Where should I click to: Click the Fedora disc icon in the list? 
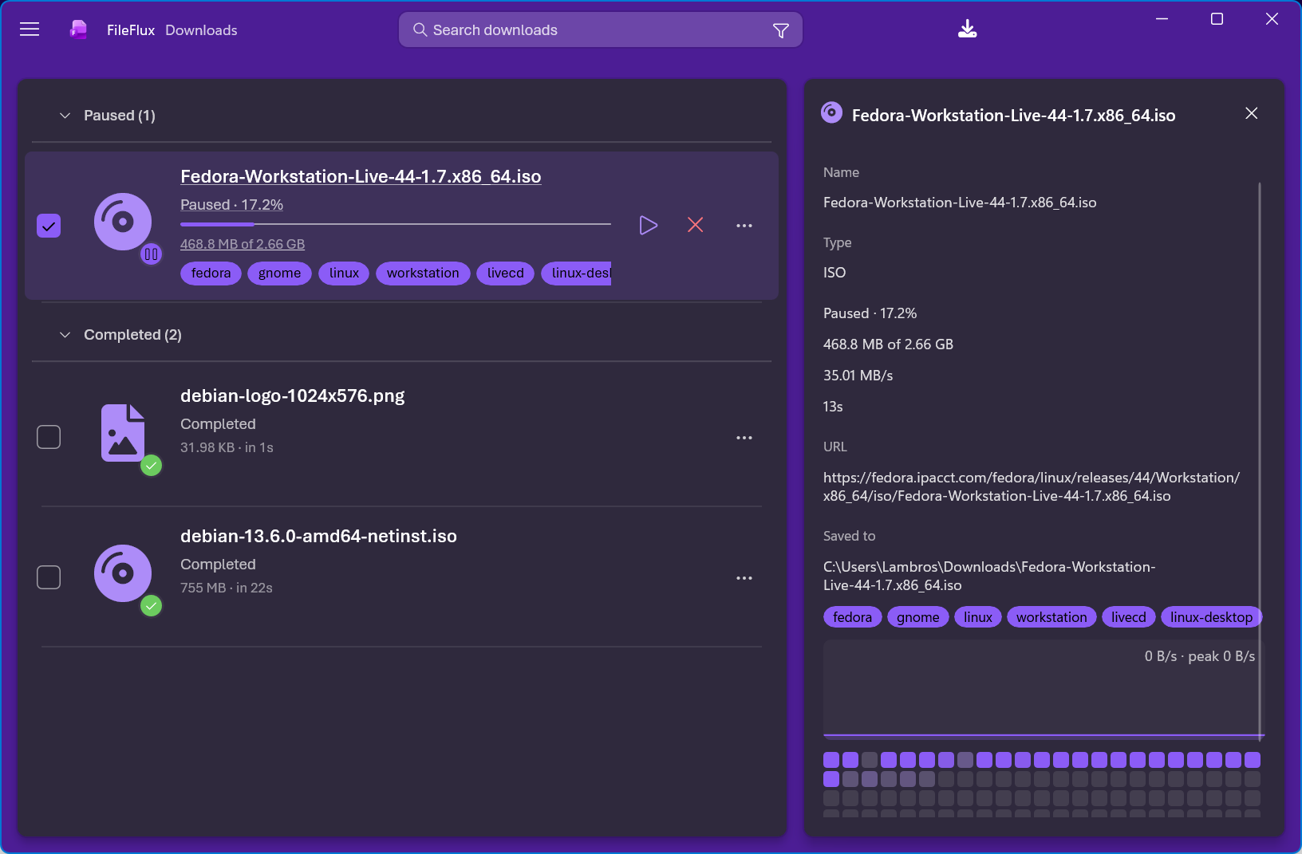[123, 222]
